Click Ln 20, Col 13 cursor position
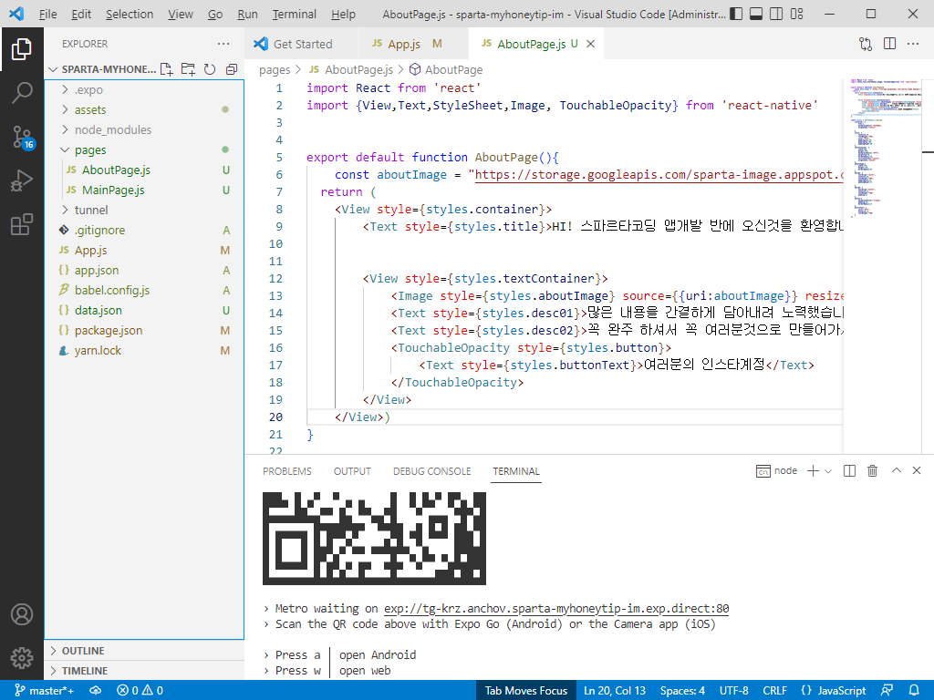Viewport: 934px width, 700px height. click(614, 691)
